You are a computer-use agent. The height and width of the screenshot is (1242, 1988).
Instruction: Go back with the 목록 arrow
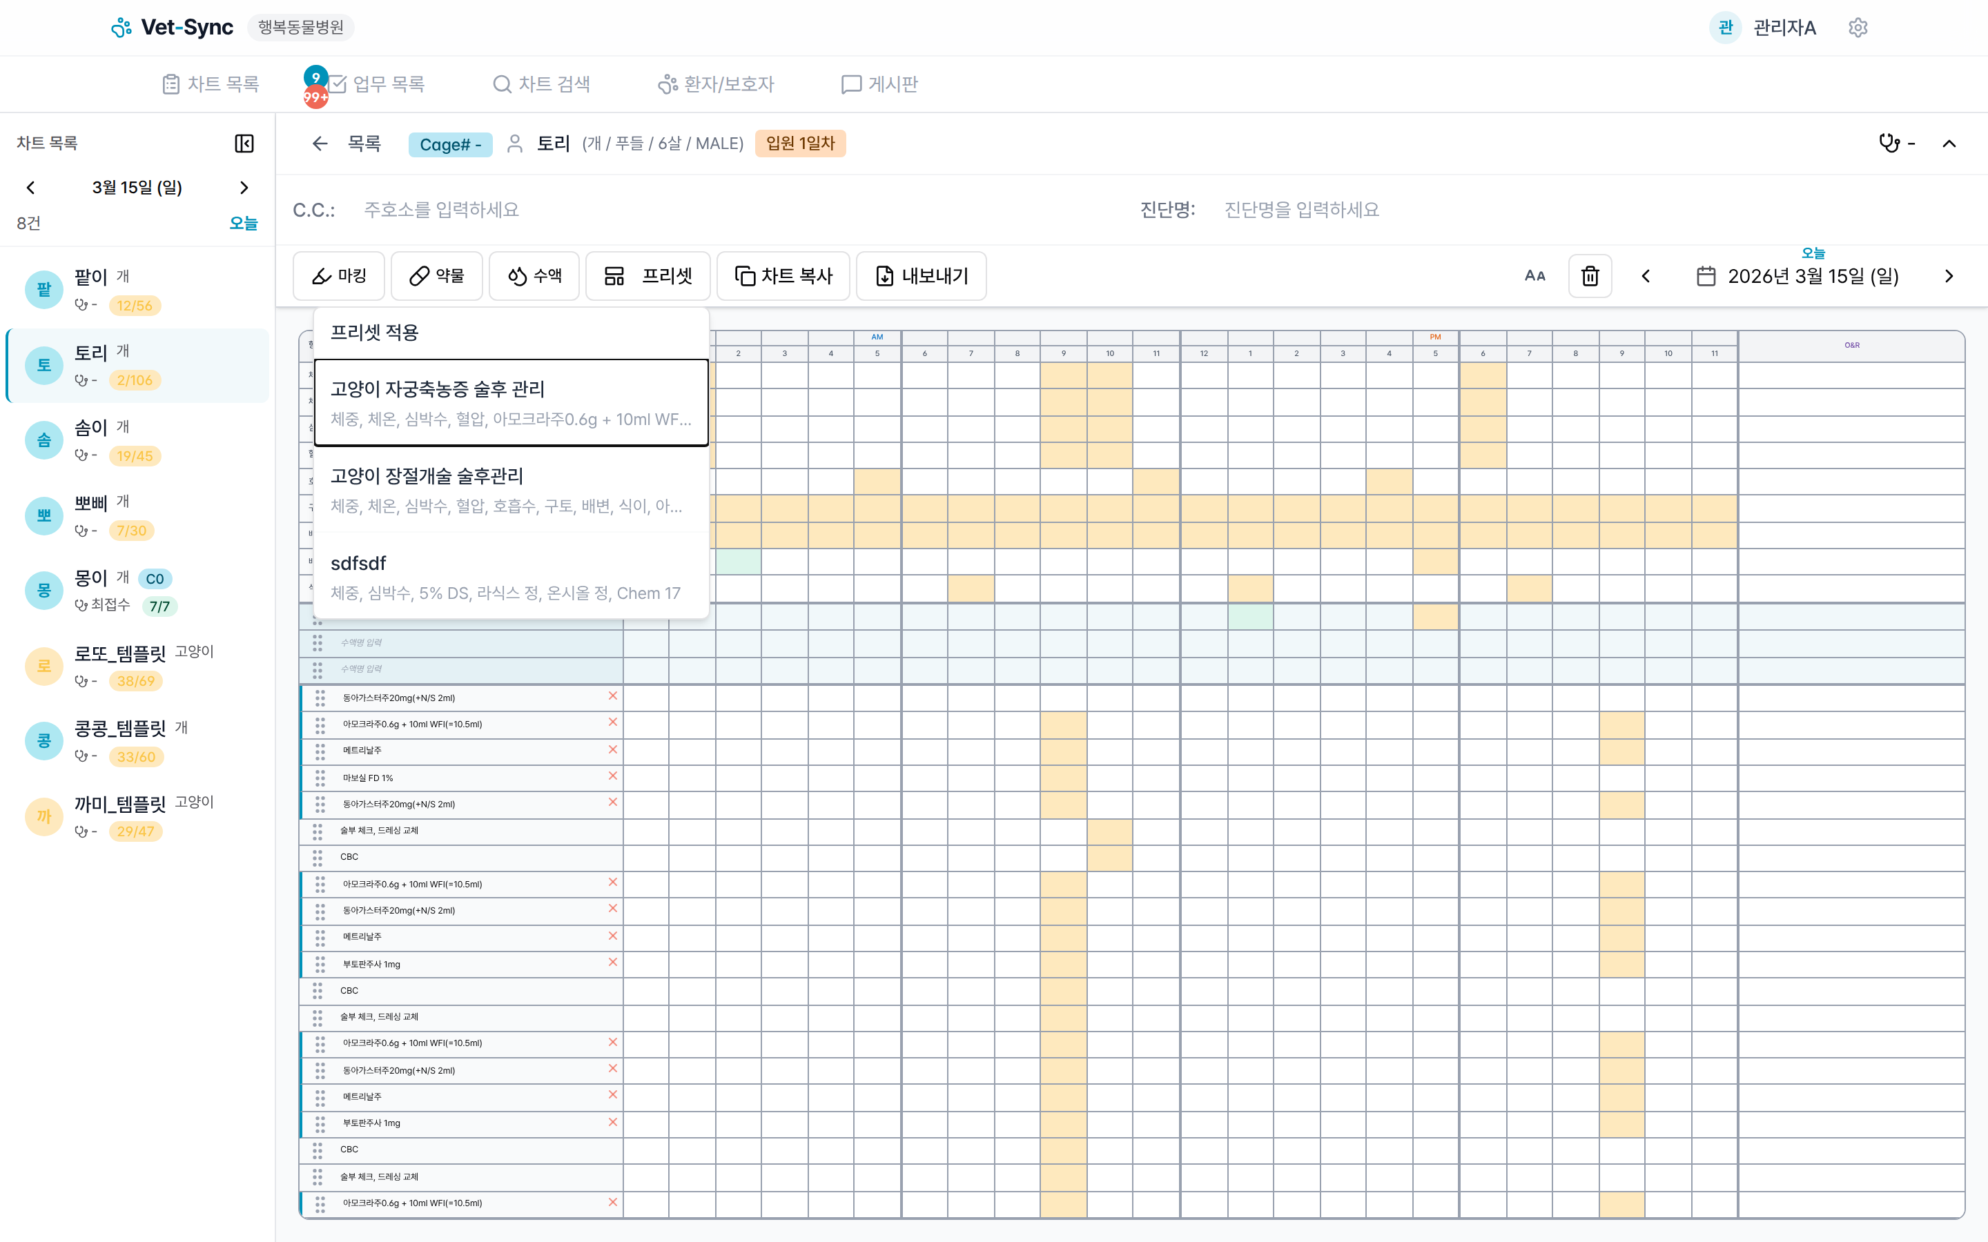pyautogui.click(x=320, y=144)
